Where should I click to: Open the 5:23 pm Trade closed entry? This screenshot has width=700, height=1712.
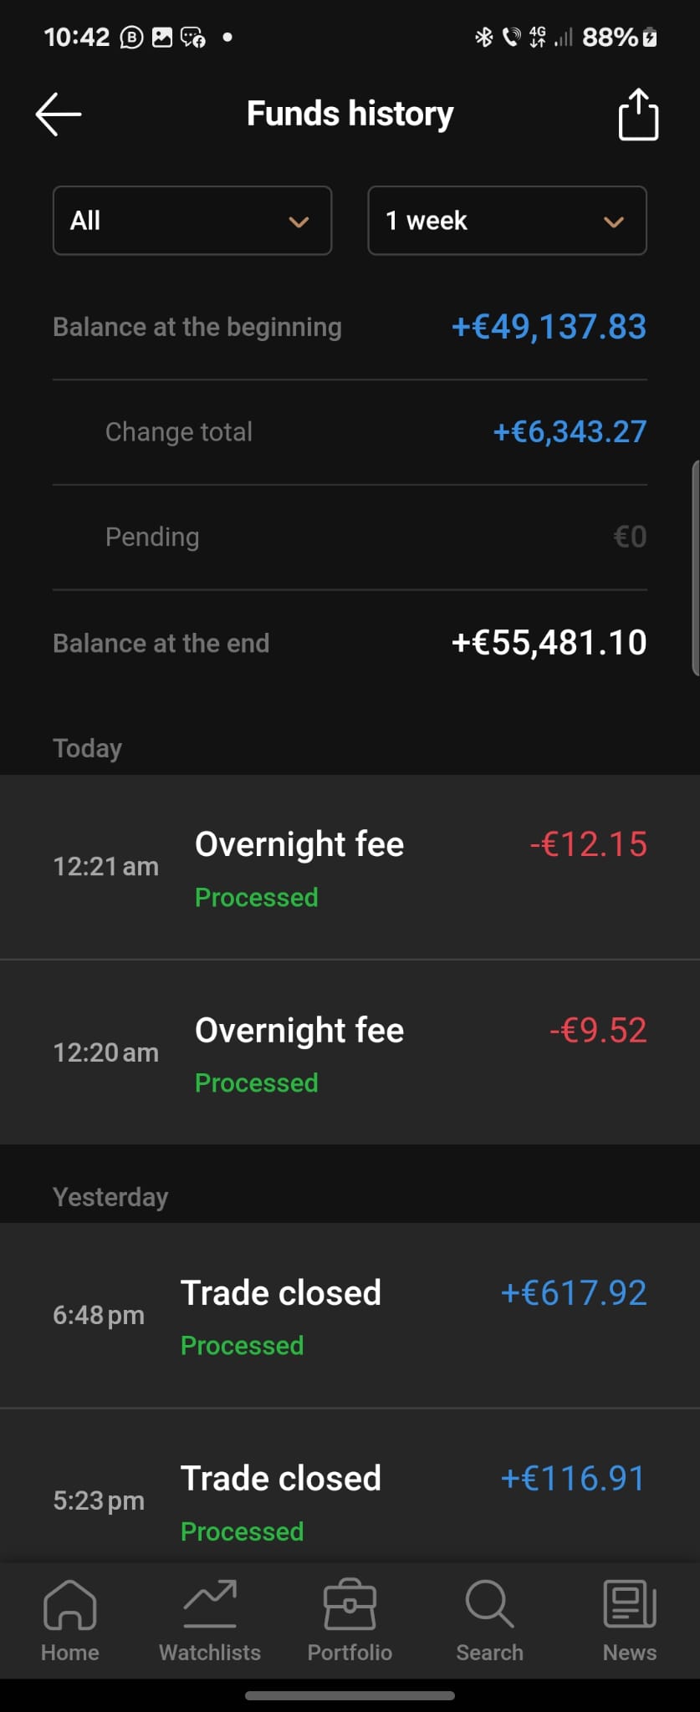pyautogui.click(x=350, y=1501)
